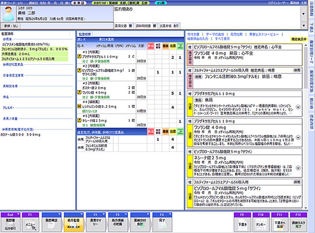
Task: Click the F12 調剤タスク完了 button
Action: click(298, 222)
